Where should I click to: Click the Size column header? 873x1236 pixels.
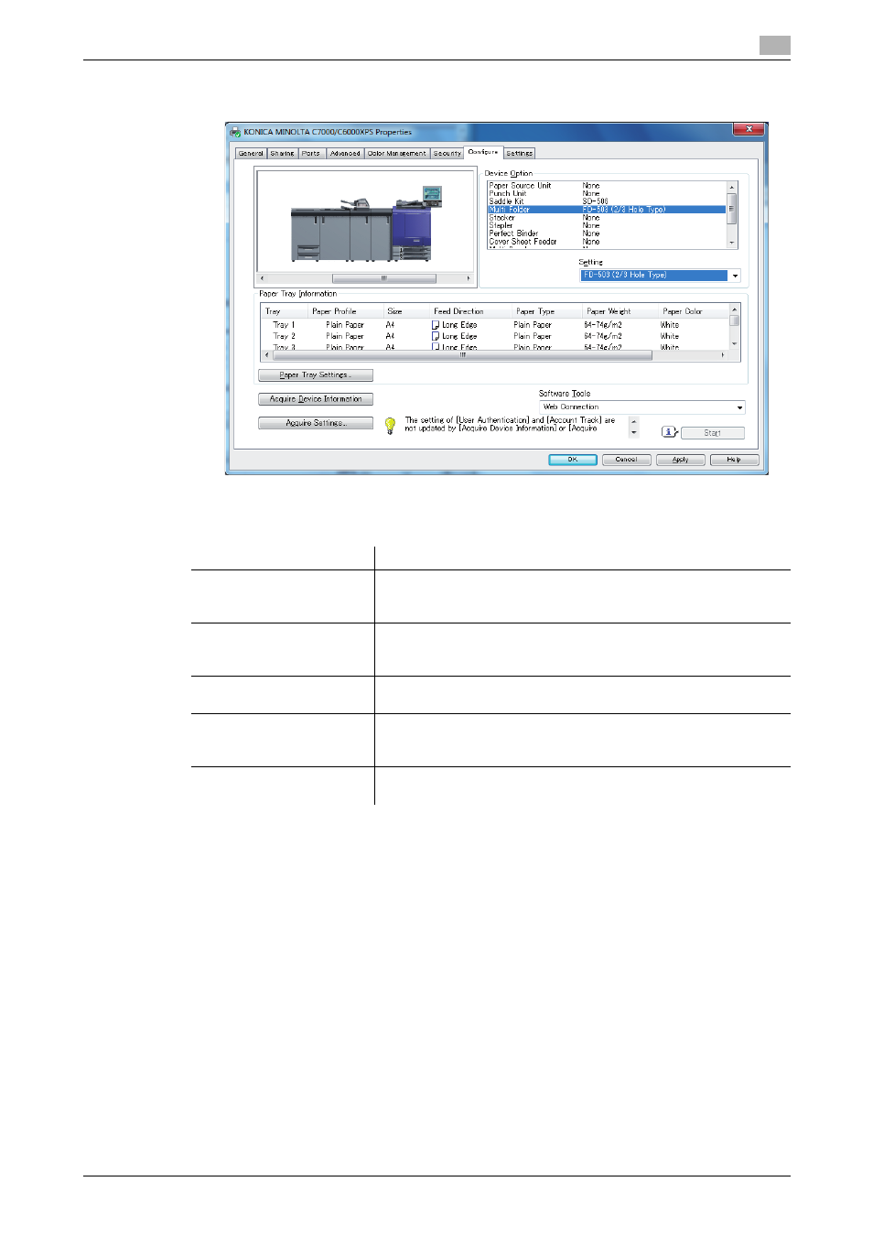[406, 311]
